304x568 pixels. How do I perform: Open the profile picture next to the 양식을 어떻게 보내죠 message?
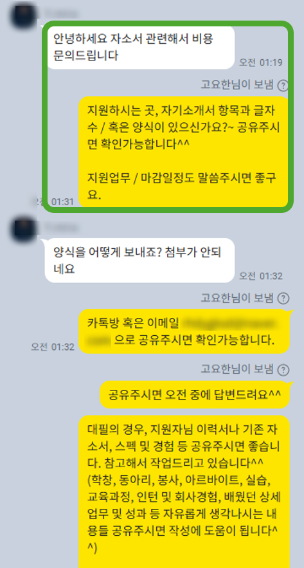click(24, 230)
